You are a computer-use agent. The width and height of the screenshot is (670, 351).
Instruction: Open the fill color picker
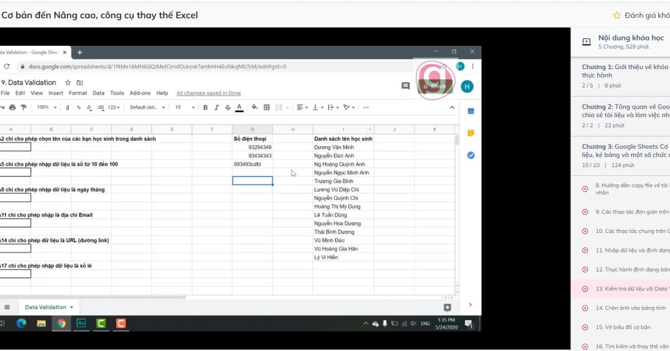tap(255, 108)
